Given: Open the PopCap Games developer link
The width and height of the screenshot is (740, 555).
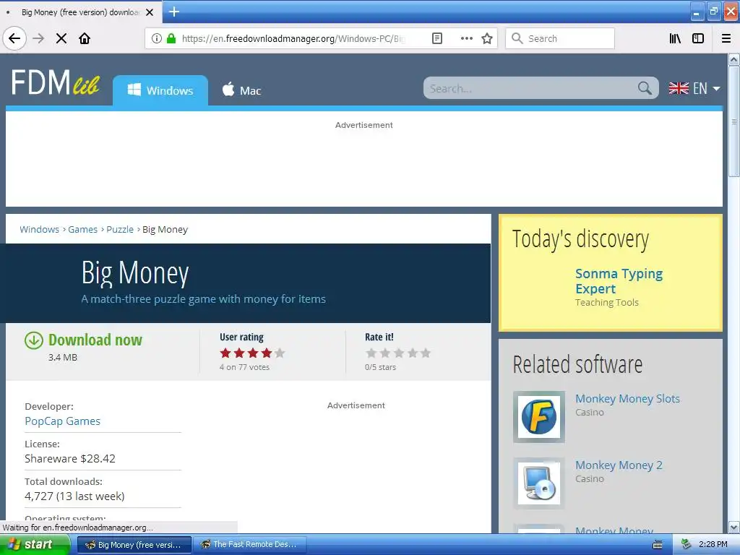Looking at the screenshot, I should (62, 421).
